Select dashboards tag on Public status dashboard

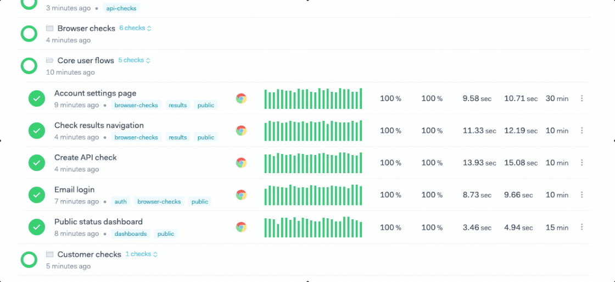tap(131, 234)
